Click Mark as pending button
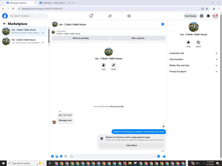Screen dimensions: 222x166 tap(81, 38)
